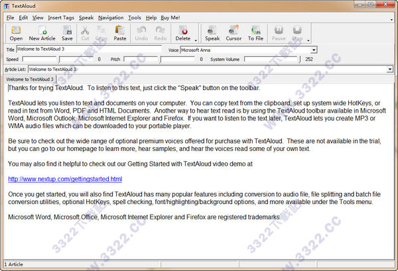
Task: Open the Edit menu
Action: pos(23,17)
